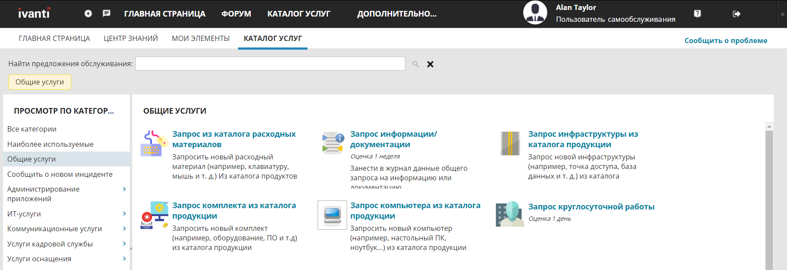Select Услуги кадровой службы category
787x270 pixels.
click(x=50, y=244)
